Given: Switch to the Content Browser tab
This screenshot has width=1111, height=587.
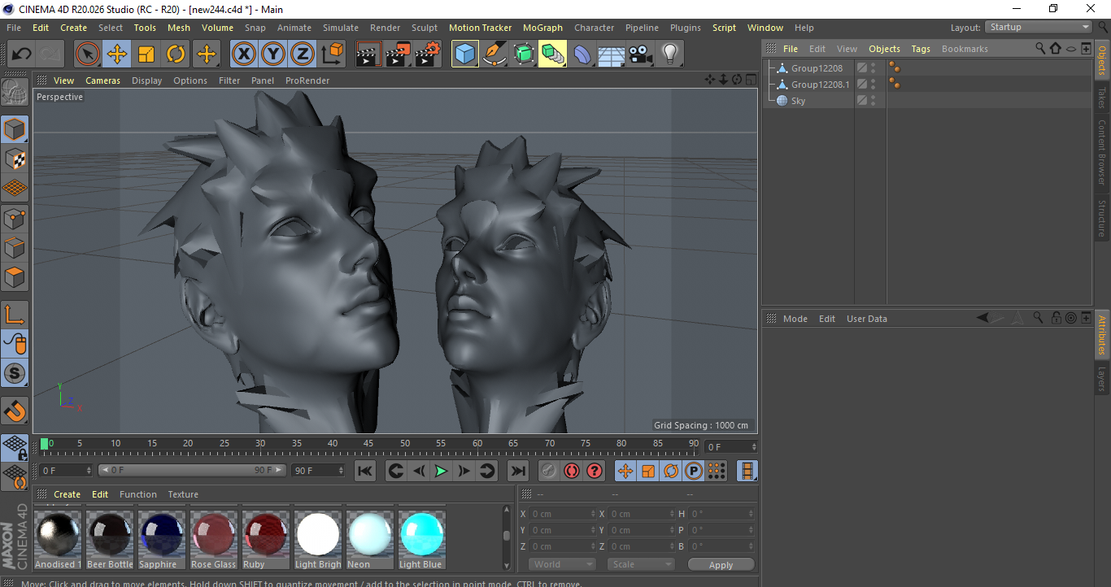Looking at the screenshot, I should [1102, 152].
